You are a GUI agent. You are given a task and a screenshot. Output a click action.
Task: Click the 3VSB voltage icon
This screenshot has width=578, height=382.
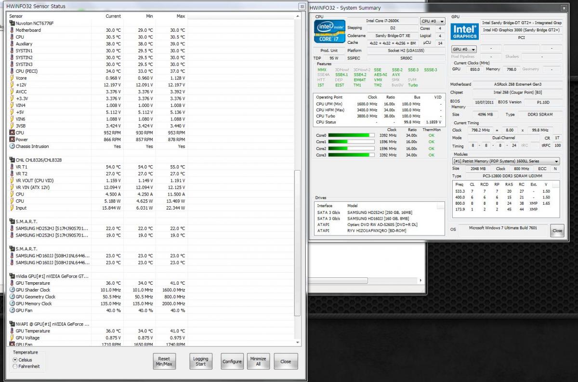(12, 126)
